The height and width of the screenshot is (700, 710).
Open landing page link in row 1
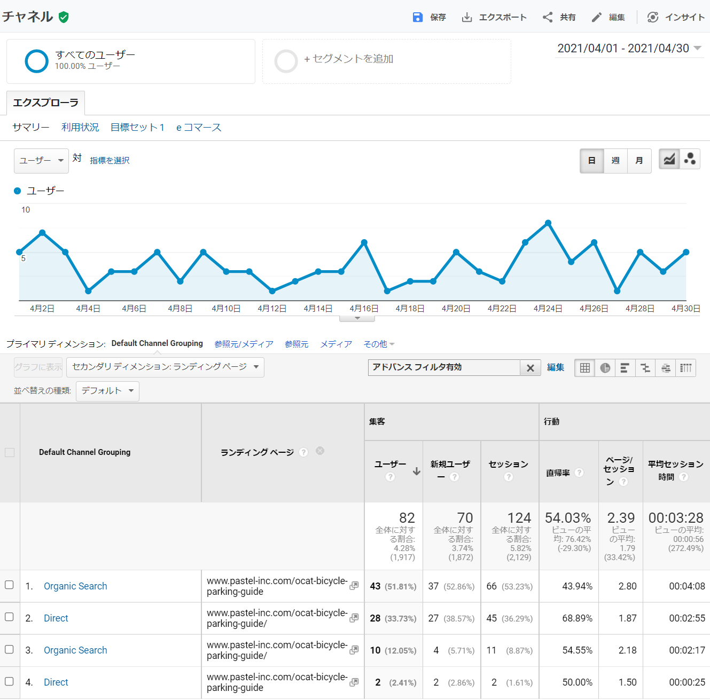[354, 586]
